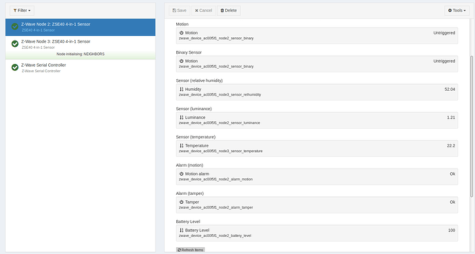Select Z-Wave Node 2 ZSE40 sensor row
This screenshot has height=254, width=475.
pyautogui.click(x=81, y=28)
